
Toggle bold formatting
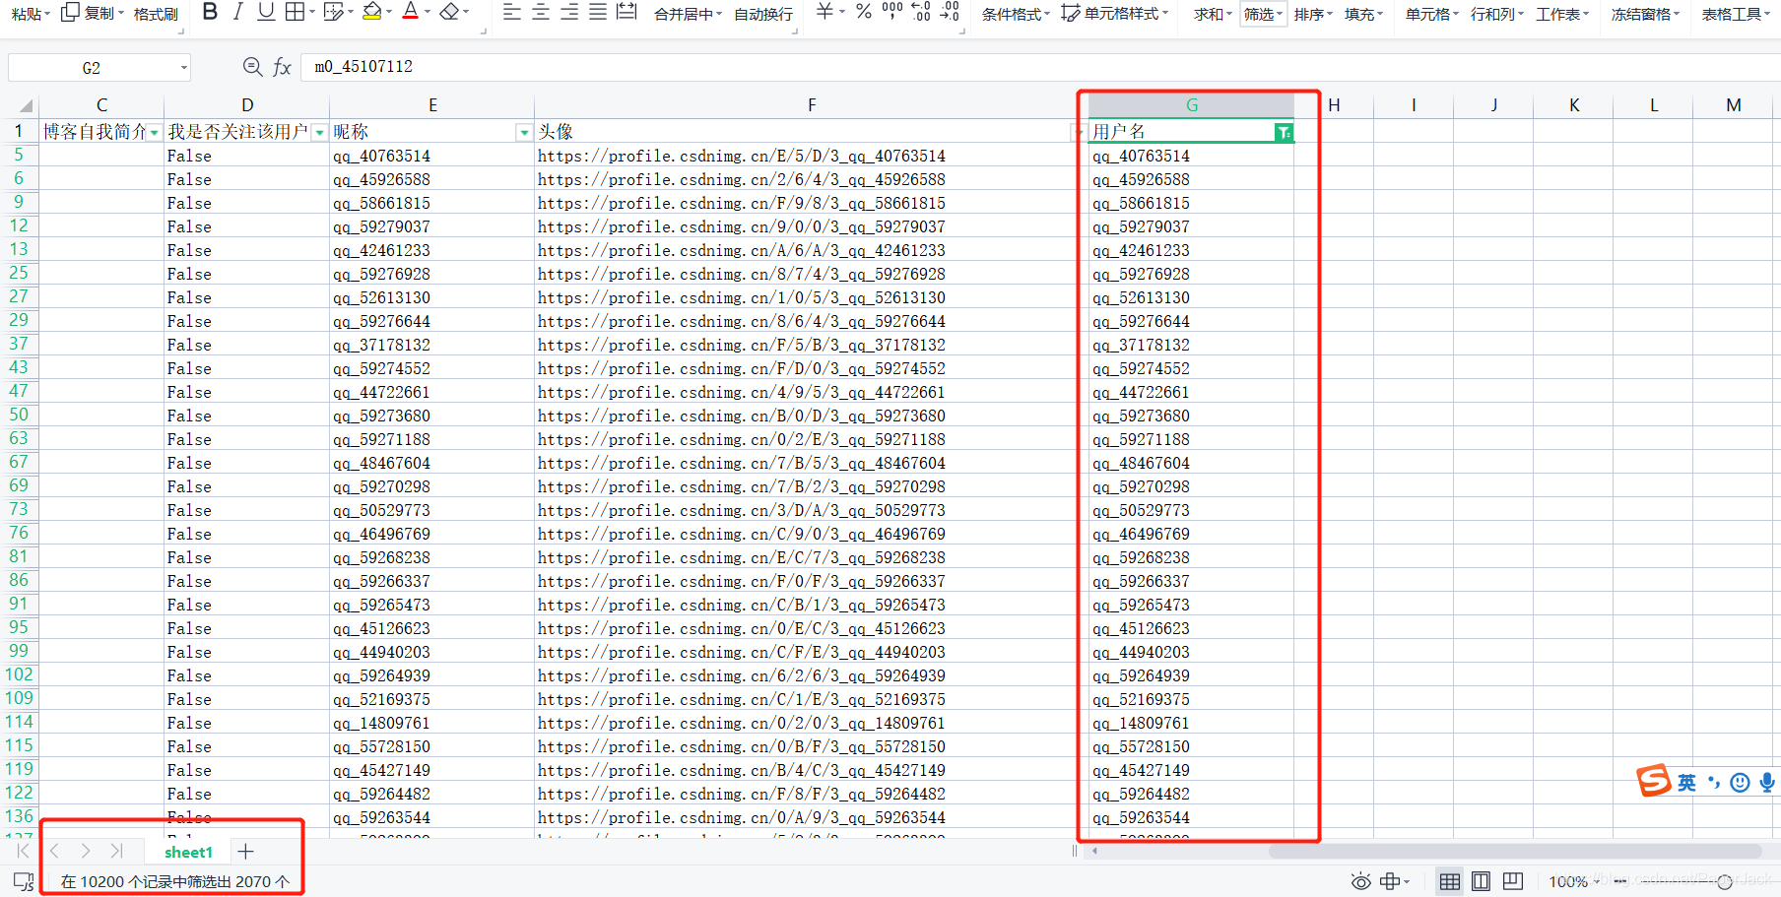[210, 12]
